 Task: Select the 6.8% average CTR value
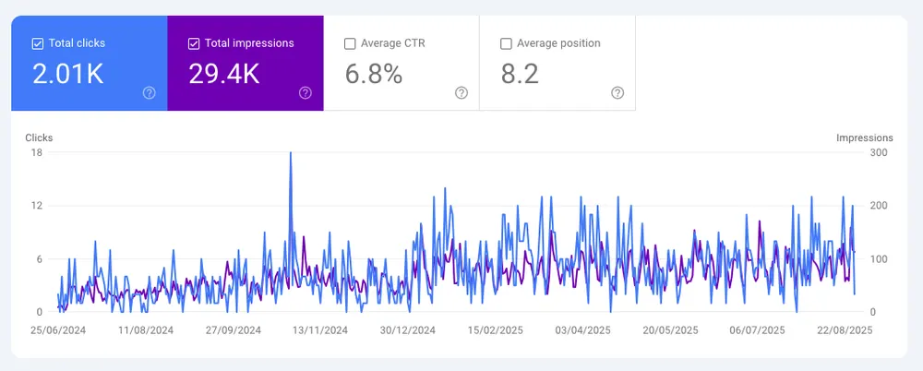374,74
